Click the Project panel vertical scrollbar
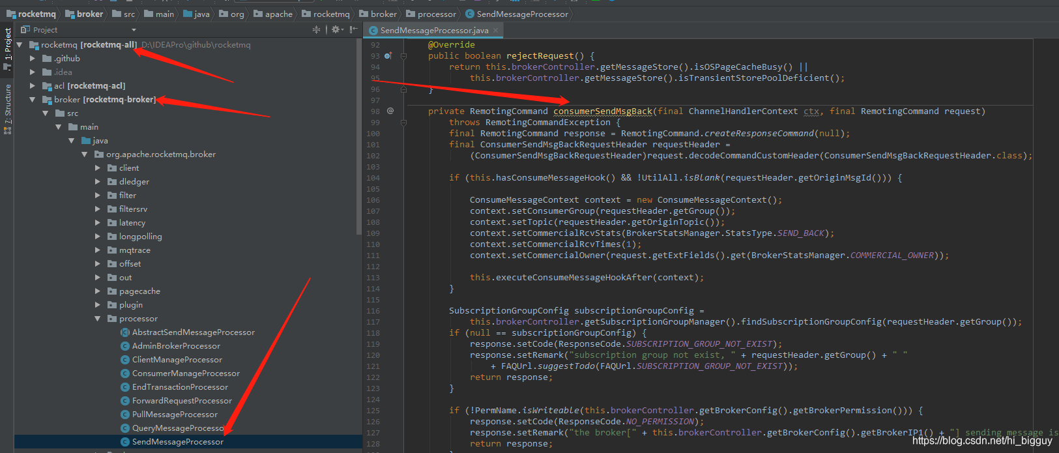This screenshot has height=453, width=1059. tap(359, 137)
